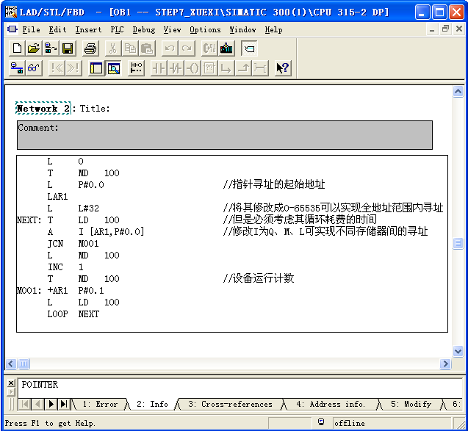Open the Edit menu
Screen dimensions: 468x431
[x=57, y=29]
